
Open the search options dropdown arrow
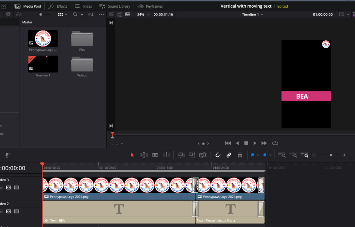(82, 15)
